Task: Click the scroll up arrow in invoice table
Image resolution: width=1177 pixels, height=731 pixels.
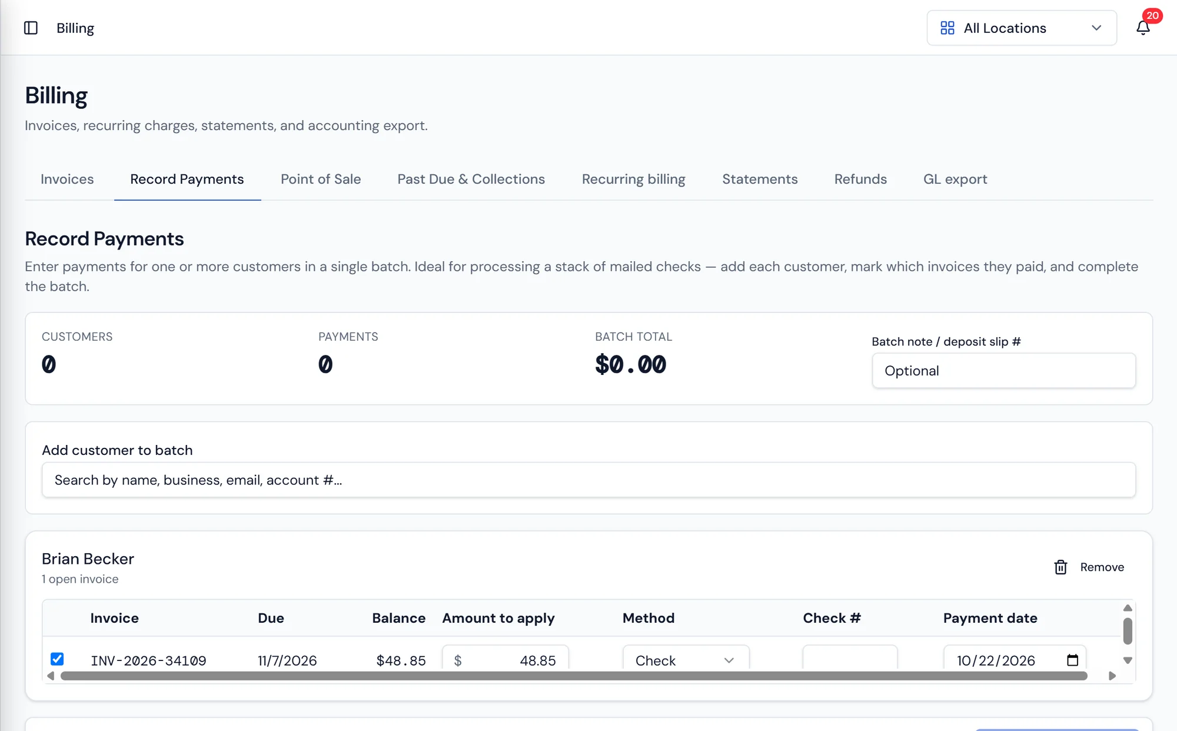Action: click(x=1128, y=608)
